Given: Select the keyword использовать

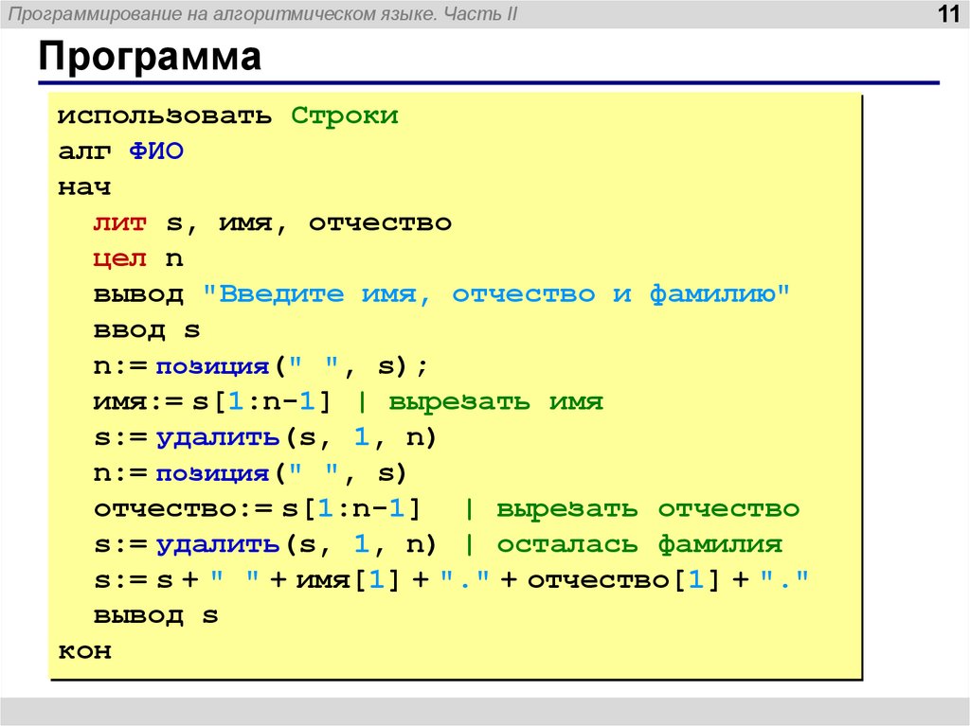Looking at the screenshot, I should (x=163, y=114).
